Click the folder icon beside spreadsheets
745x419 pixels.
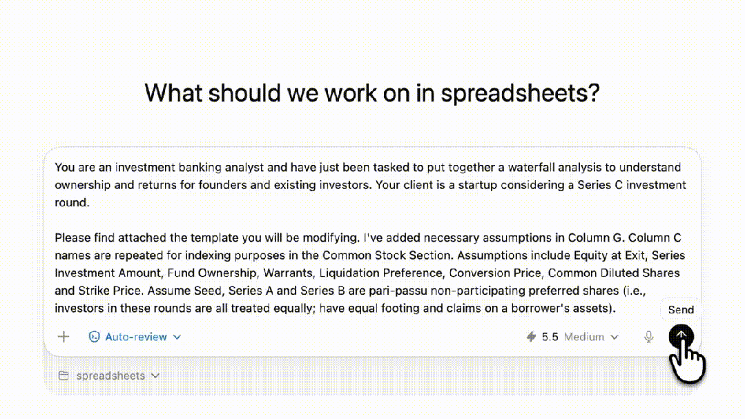coord(64,376)
